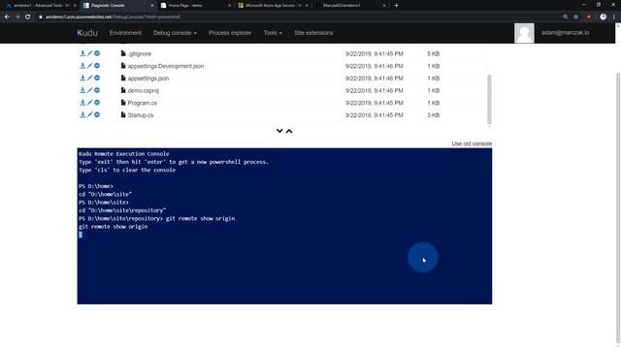Go back in browser history

click(x=7, y=17)
